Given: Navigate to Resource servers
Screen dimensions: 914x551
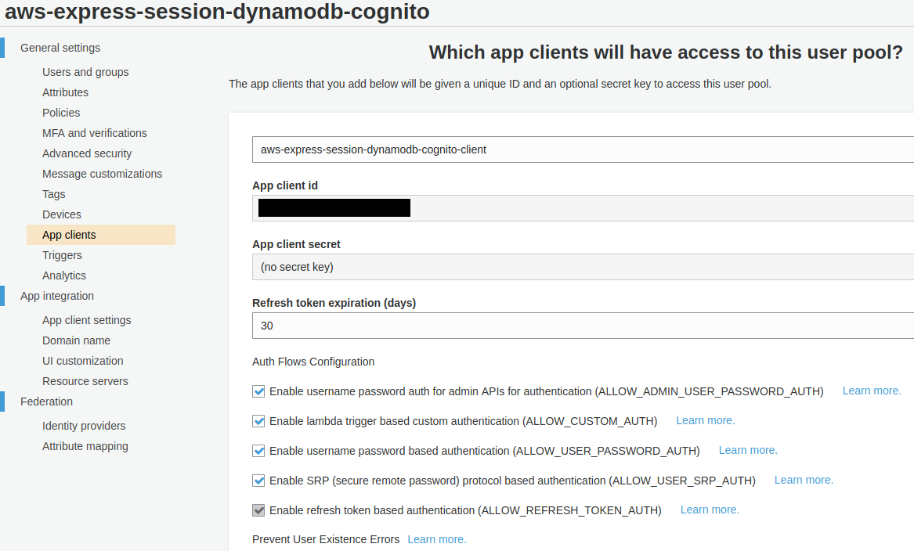Looking at the screenshot, I should pyautogui.click(x=85, y=381).
